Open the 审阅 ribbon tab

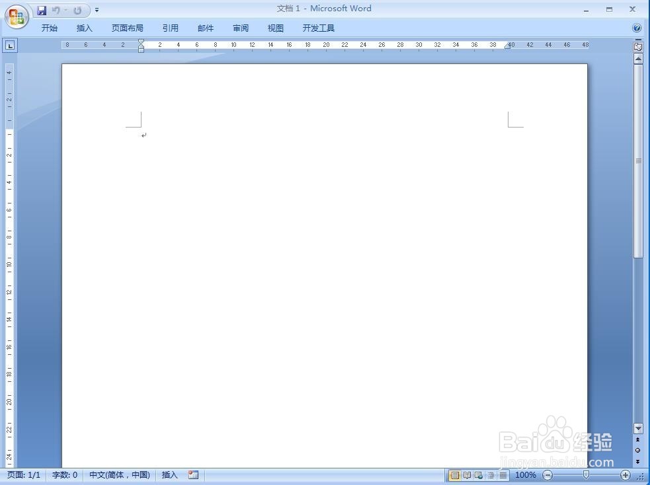(x=241, y=28)
